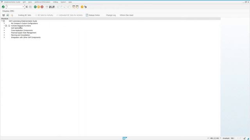Open the Utilities menu
The width and height of the screenshot is (250, 140).
55,2
